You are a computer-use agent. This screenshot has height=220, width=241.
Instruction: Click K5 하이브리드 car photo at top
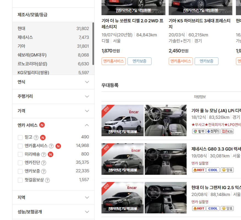tap(201, 7)
